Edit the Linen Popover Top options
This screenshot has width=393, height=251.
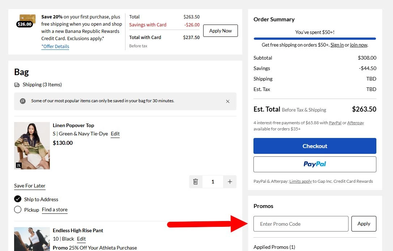(x=115, y=134)
